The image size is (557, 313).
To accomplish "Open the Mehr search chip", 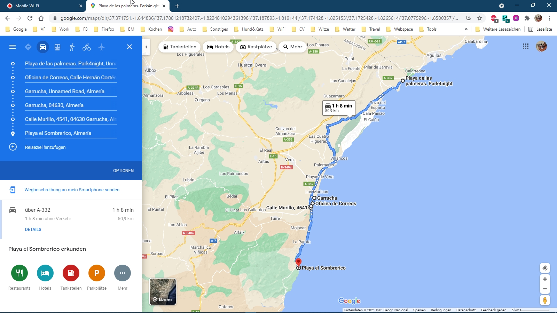I will (x=292, y=47).
